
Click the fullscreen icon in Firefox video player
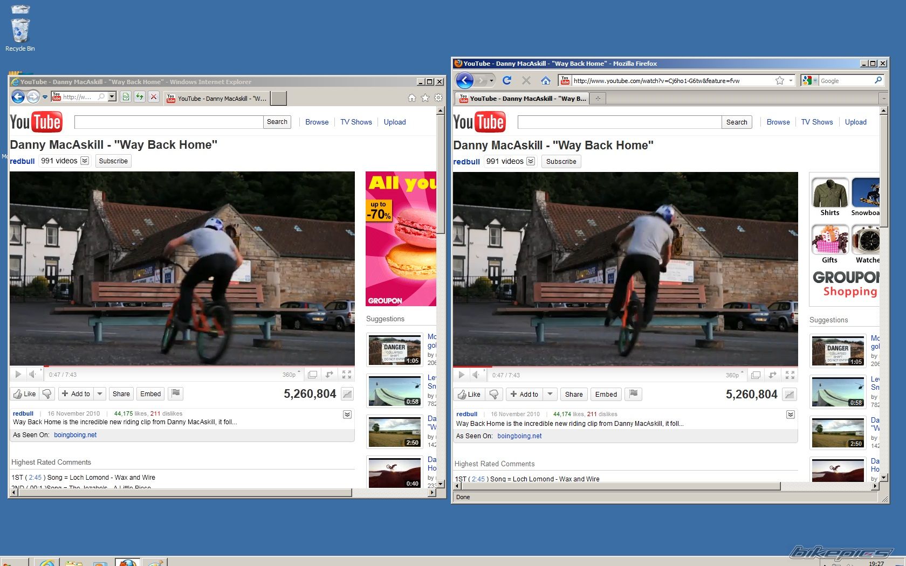tap(790, 375)
